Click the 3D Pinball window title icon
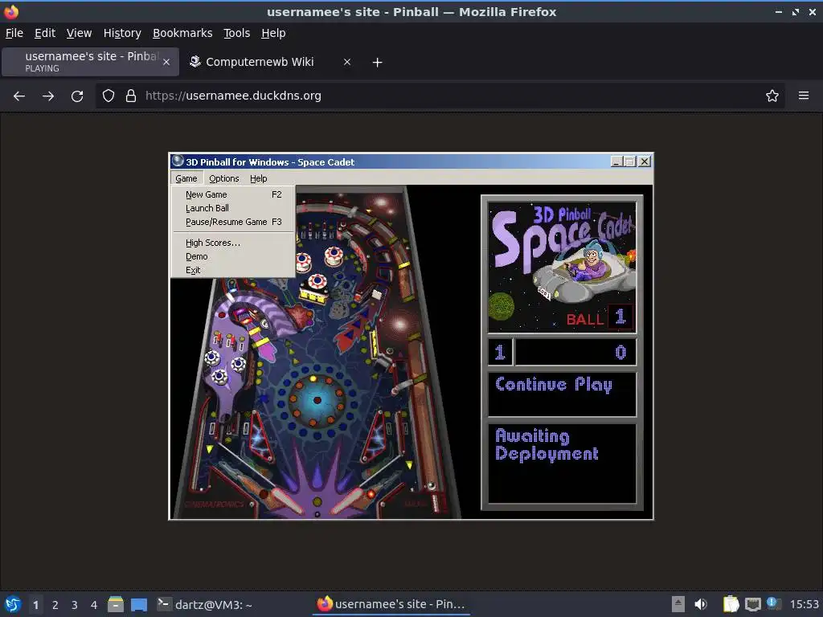The image size is (823, 617). point(178,161)
